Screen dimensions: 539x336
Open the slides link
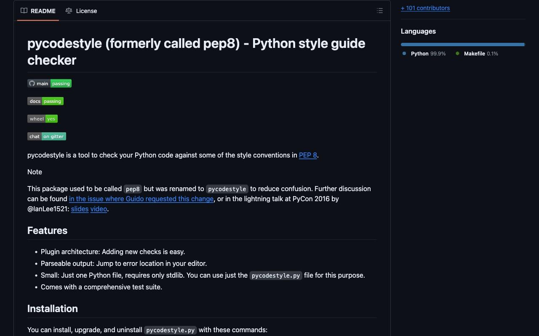click(x=80, y=209)
